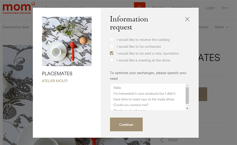Image resolution: width=237 pixels, height=145 pixels.
Task: Close the Information request dialog
Action: pyautogui.click(x=187, y=19)
